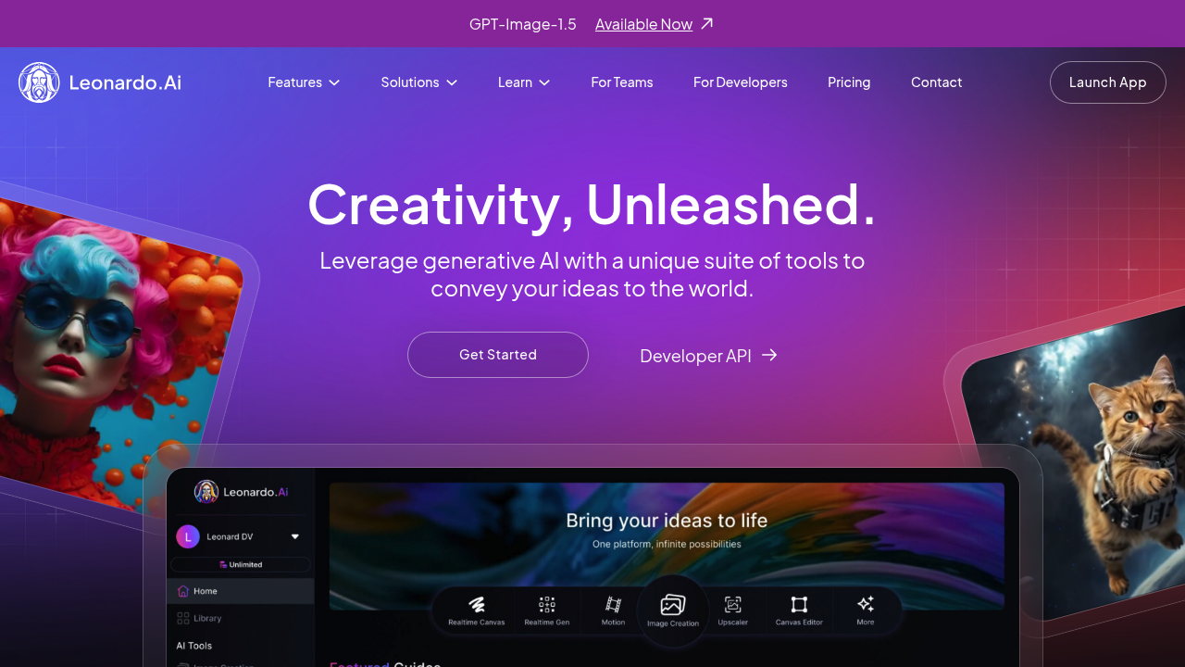
Task: Click the Home icon in the sidebar
Action: (x=183, y=591)
